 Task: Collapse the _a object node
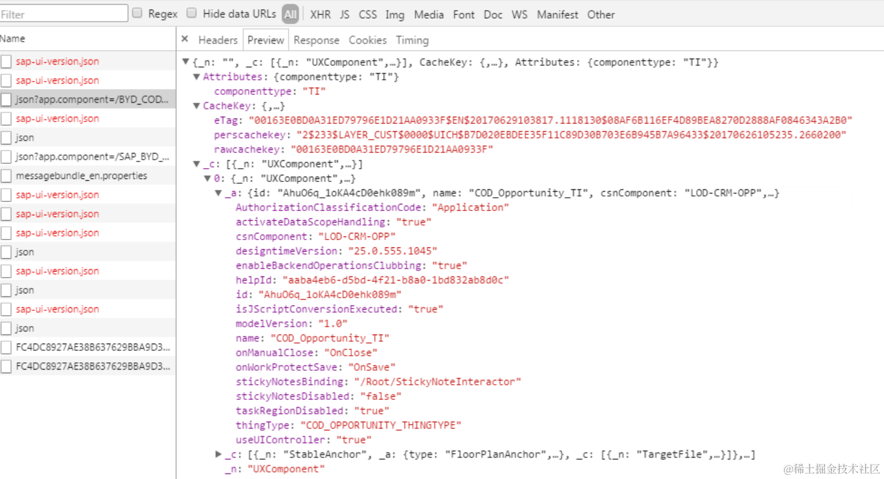[x=219, y=192]
